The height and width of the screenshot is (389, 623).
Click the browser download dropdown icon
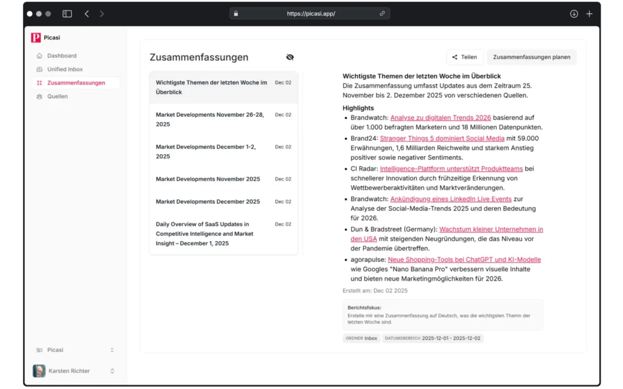point(574,13)
